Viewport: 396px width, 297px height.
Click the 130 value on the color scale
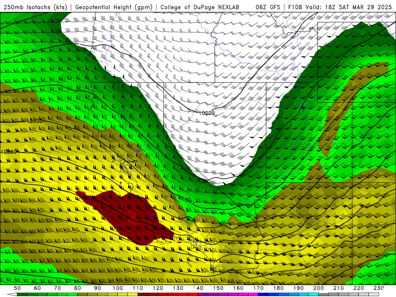(x=178, y=288)
